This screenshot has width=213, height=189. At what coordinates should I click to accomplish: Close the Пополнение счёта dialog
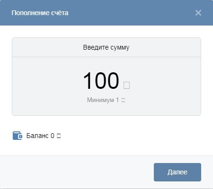coord(198,13)
